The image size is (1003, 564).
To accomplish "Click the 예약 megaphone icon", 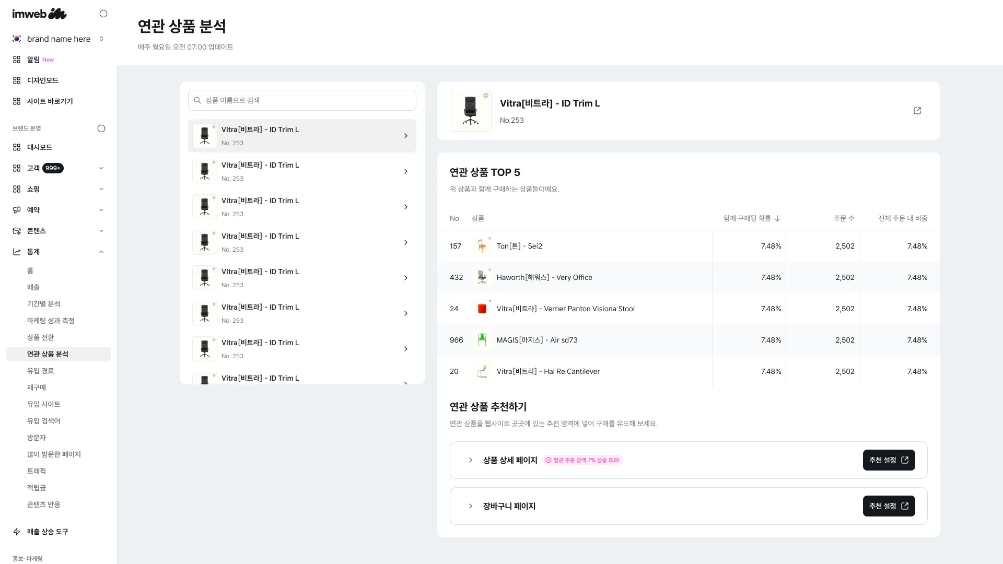I will [x=17, y=210].
